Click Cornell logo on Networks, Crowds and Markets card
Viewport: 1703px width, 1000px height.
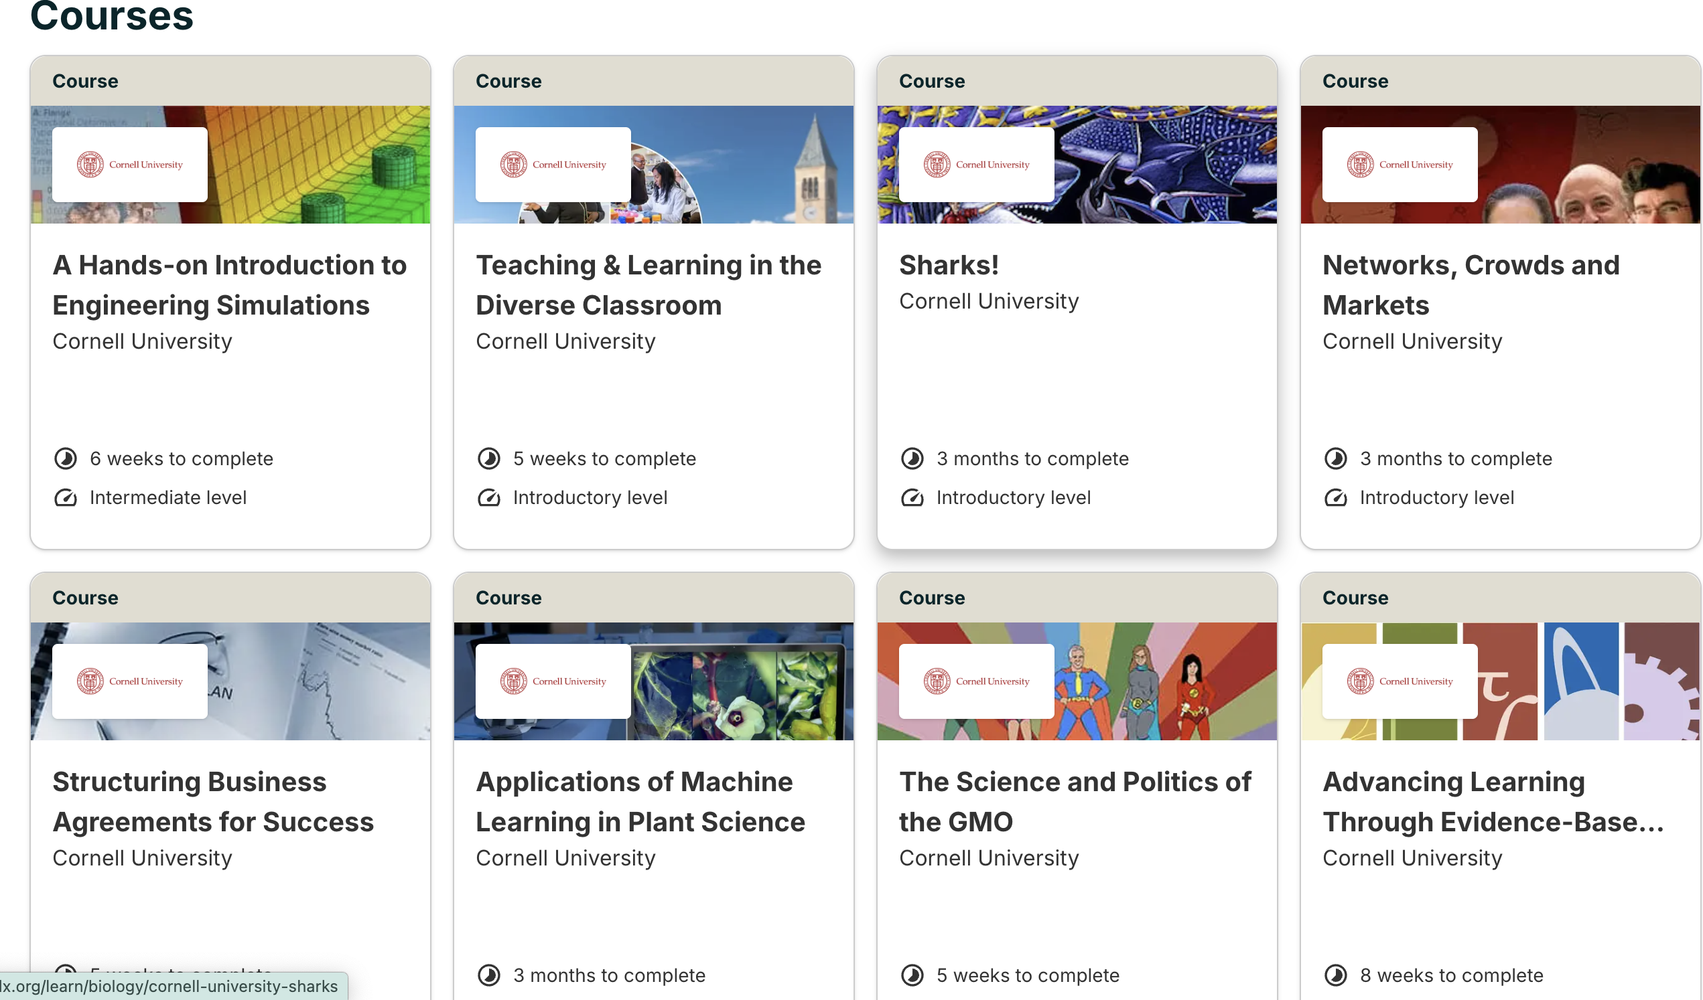tap(1400, 165)
